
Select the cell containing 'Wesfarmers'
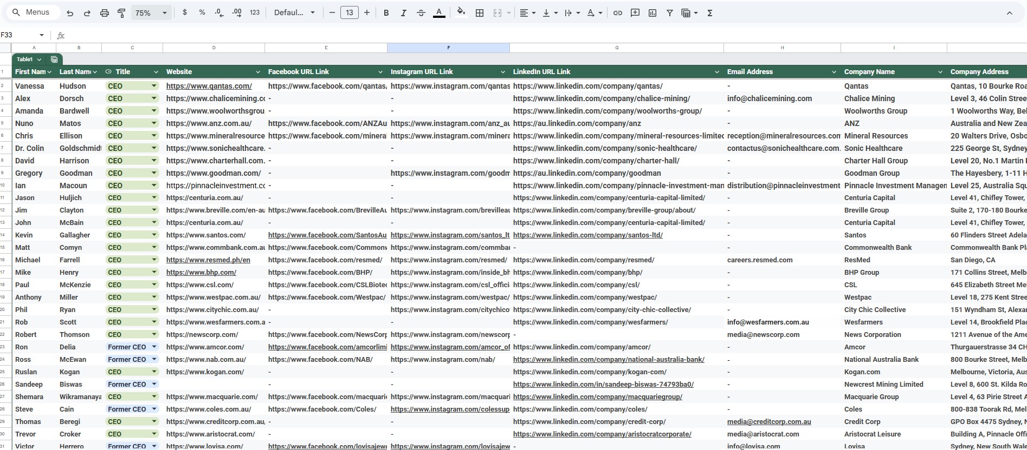894,322
